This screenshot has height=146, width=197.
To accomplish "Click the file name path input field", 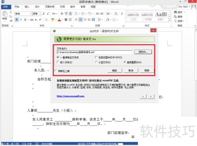I will [x=95, y=52].
